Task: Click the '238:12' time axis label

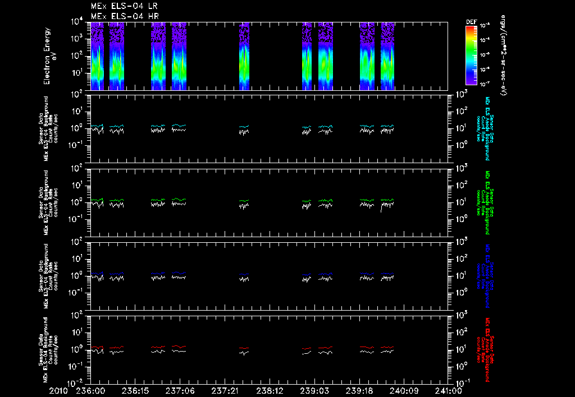Action: point(270,391)
